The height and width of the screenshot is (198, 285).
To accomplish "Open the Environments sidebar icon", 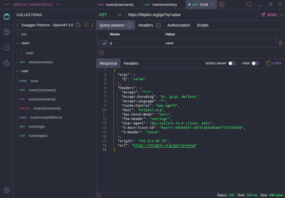I will (7, 32).
